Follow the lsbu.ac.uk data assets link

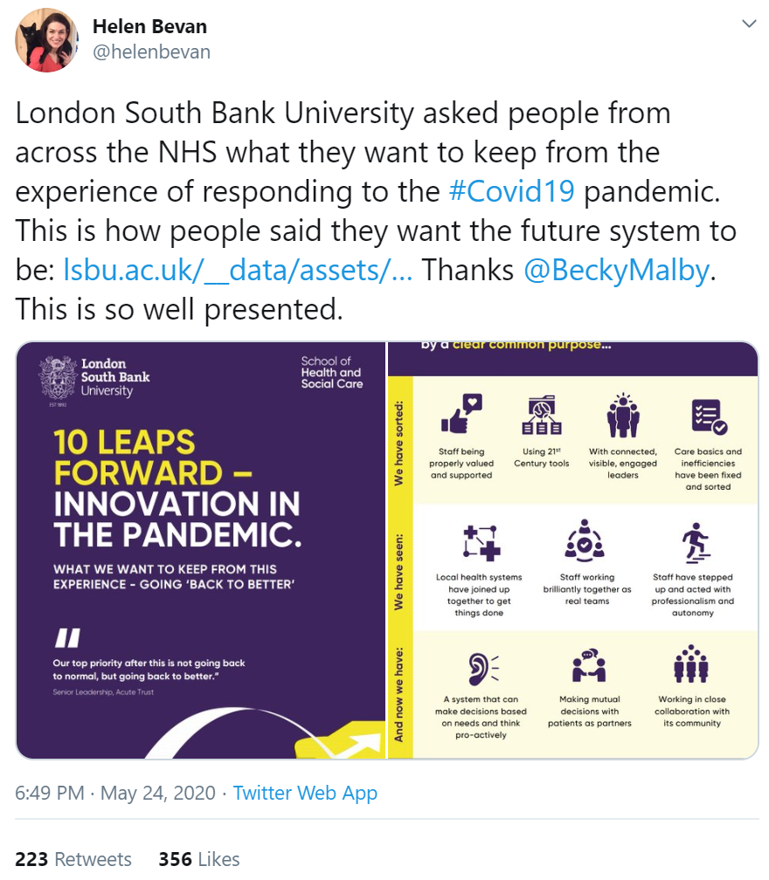[238, 271]
